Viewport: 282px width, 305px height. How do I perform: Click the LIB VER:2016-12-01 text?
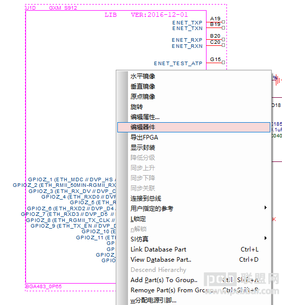(x=146, y=15)
